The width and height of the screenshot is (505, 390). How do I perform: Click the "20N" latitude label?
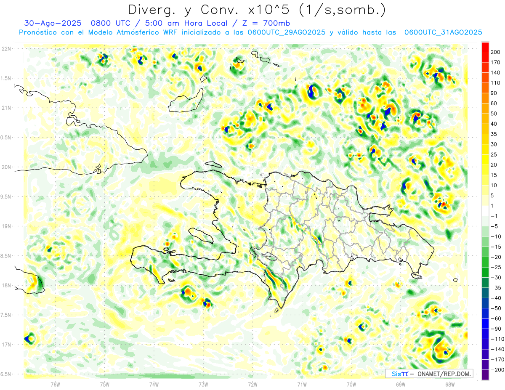pos(6,167)
